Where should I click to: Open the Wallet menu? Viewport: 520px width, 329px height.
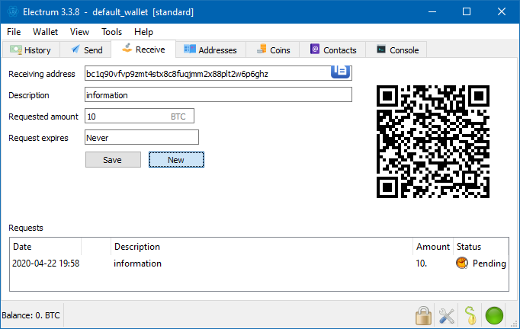pyautogui.click(x=45, y=32)
